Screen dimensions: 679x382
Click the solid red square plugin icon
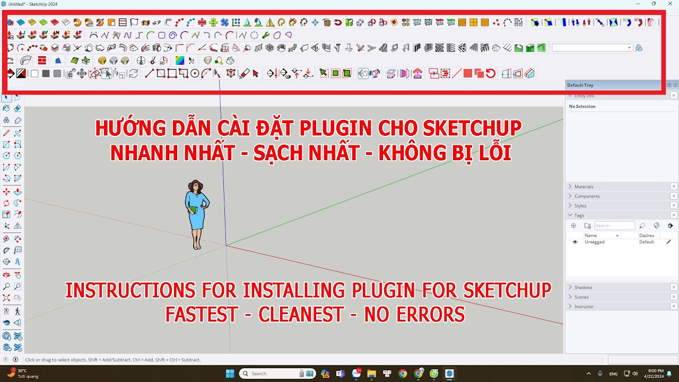coord(467,73)
